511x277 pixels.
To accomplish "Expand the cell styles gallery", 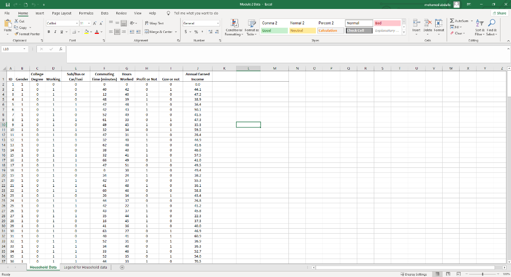I will pyautogui.click(x=404, y=32).
